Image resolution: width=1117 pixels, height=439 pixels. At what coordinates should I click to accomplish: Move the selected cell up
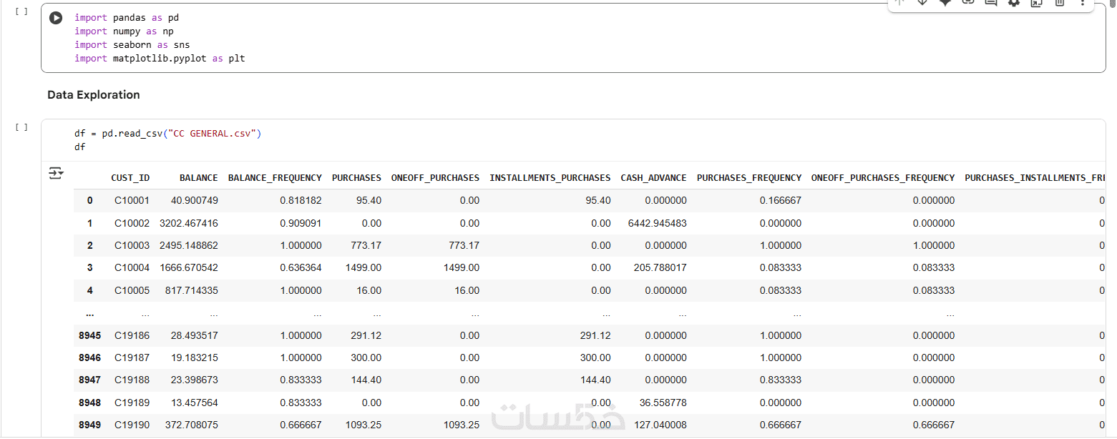pos(899,3)
